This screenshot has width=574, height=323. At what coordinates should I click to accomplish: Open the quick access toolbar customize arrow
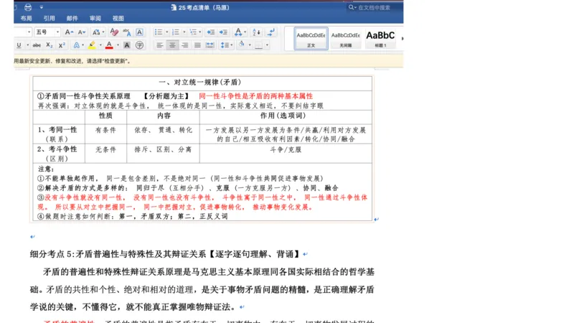coord(42,7)
